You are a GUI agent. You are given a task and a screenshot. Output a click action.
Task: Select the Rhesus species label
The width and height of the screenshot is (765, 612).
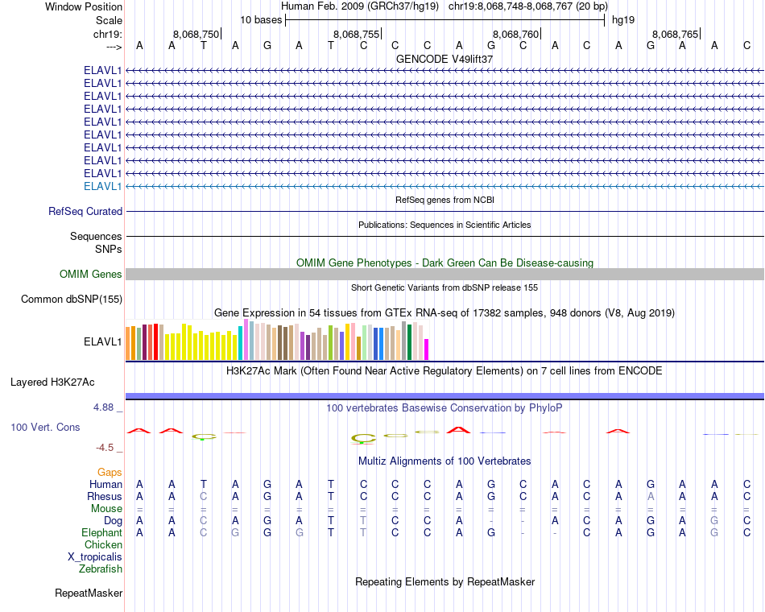(105, 496)
